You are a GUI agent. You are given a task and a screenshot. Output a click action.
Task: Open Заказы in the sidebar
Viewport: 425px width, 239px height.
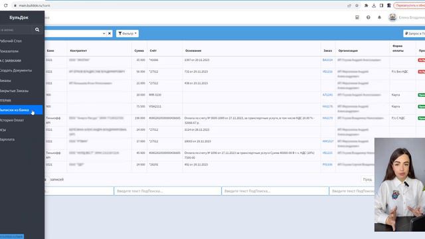5,80
